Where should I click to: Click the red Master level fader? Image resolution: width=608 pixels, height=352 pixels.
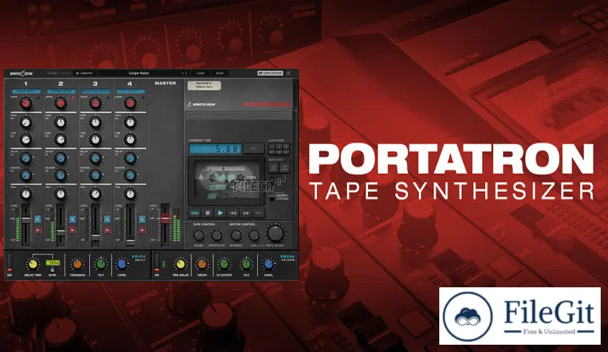165,219
